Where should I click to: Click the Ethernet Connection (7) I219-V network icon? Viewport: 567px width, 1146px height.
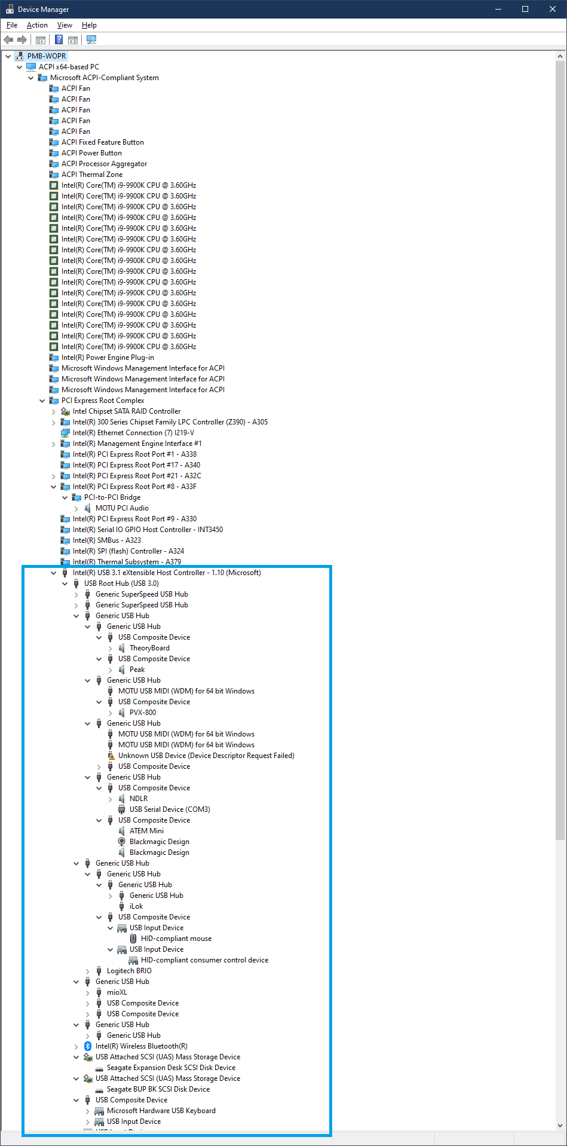(65, 433)
